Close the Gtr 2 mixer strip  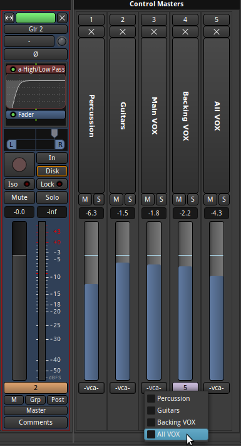pos(62,18)
